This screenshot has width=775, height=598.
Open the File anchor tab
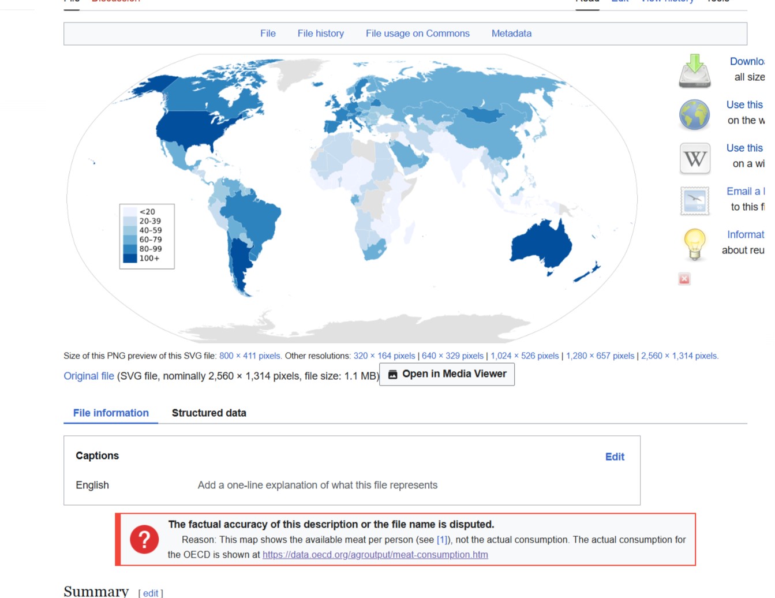coord(268,33)
